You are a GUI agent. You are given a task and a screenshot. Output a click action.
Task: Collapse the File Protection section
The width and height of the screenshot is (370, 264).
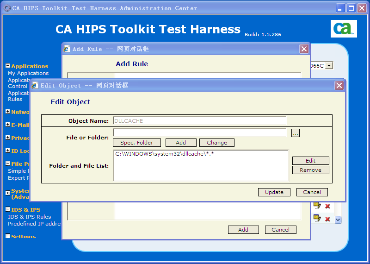pyautogui.click(x=8, y=163)
